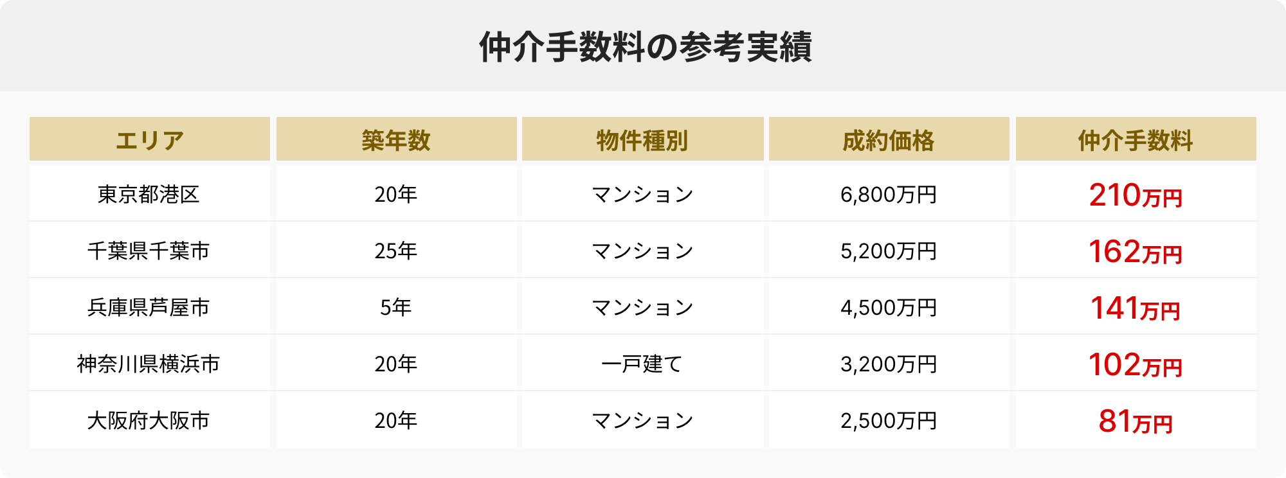Click the 千葉県千葉市 area cell
This screenshot has height=478, width=1286.
(149, 251)
